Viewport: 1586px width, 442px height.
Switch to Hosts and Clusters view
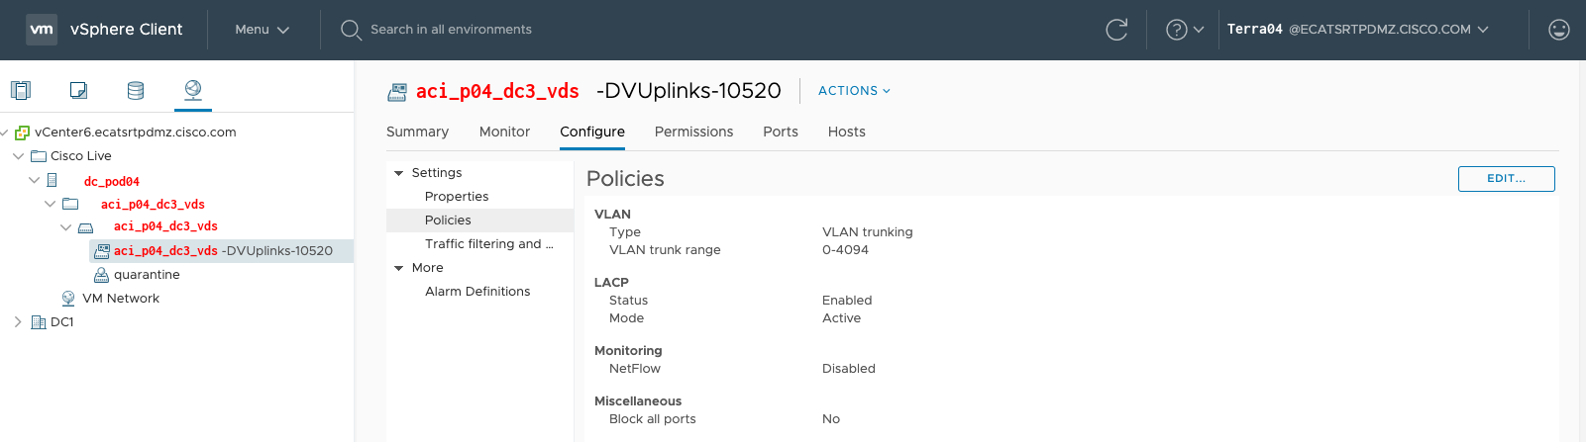click(x=21, y=90)
